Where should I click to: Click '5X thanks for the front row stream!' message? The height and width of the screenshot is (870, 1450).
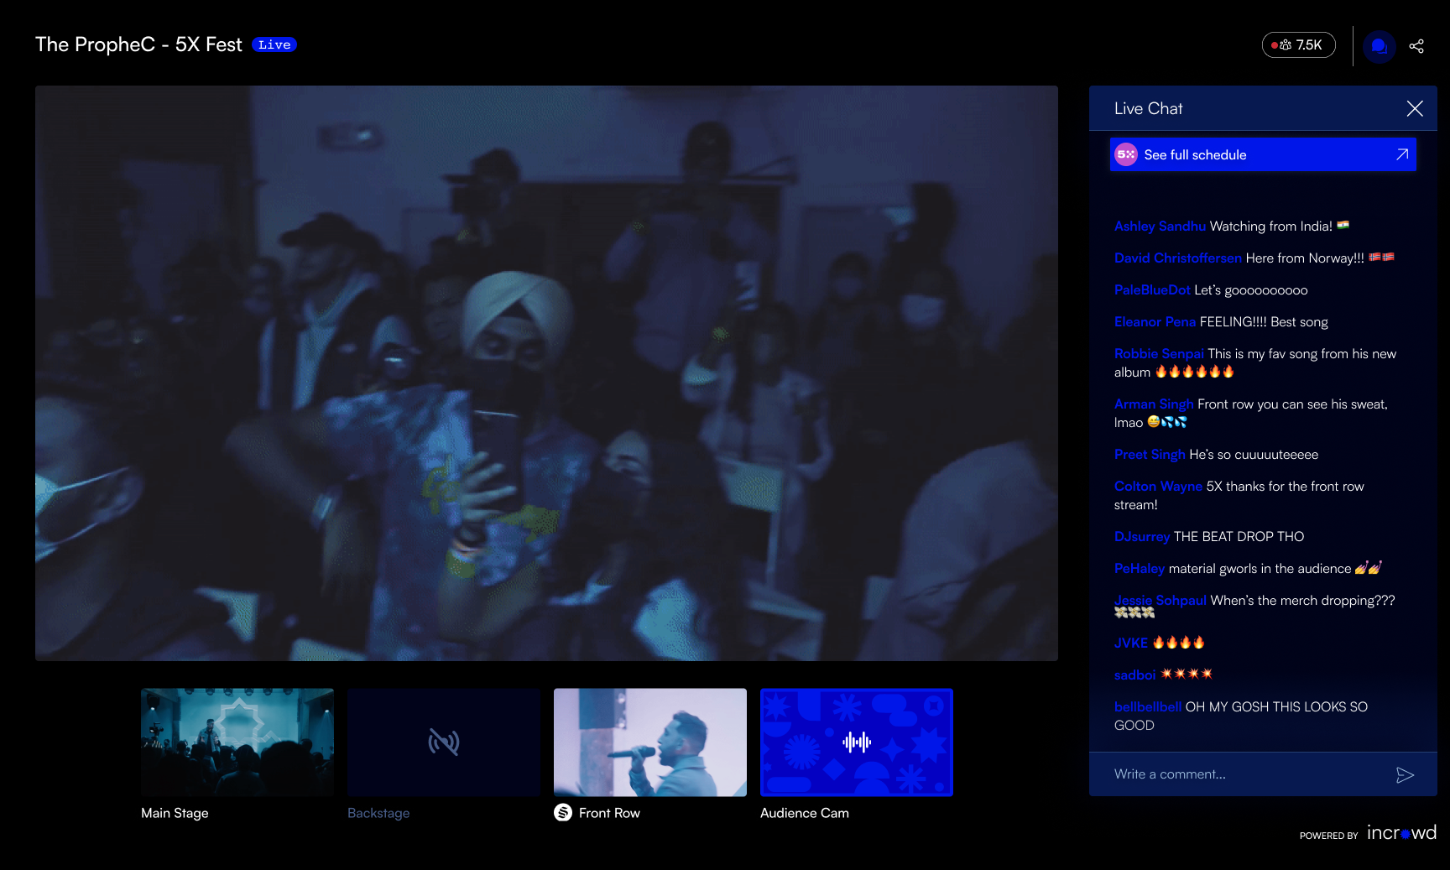[x=1239, y=496]
